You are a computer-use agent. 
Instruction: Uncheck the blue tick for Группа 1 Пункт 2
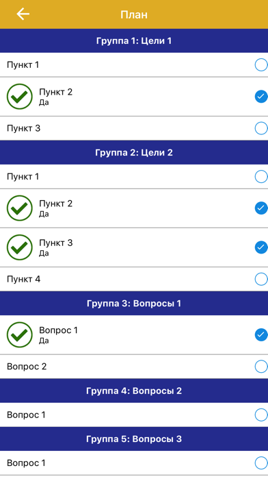click(261, 97)
